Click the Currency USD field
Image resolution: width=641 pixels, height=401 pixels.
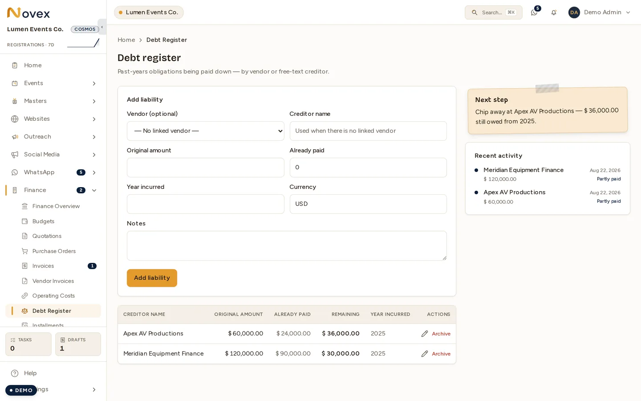[368, 204]
